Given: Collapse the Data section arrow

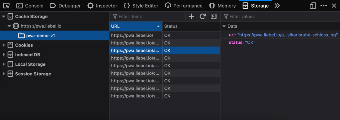Looking at the screenshot, I should [224, 27].
